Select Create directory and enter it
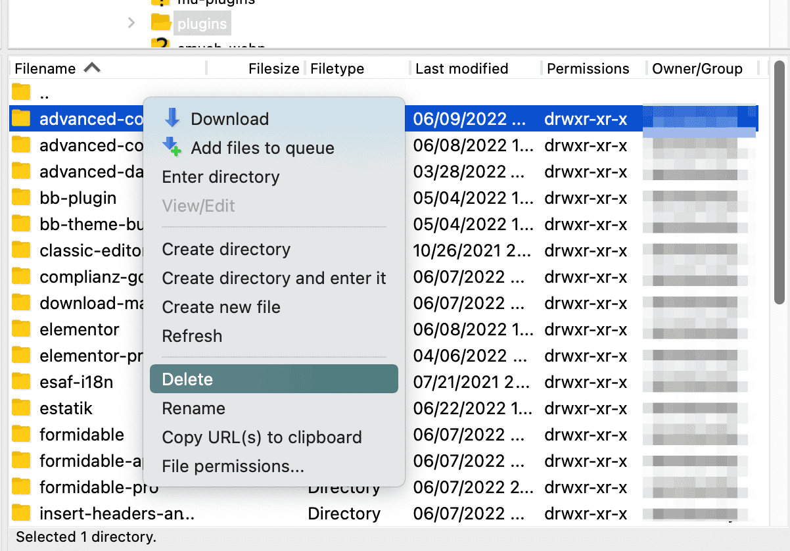The image size is (790, 551). pyautogui.click(x=274, y=278)
